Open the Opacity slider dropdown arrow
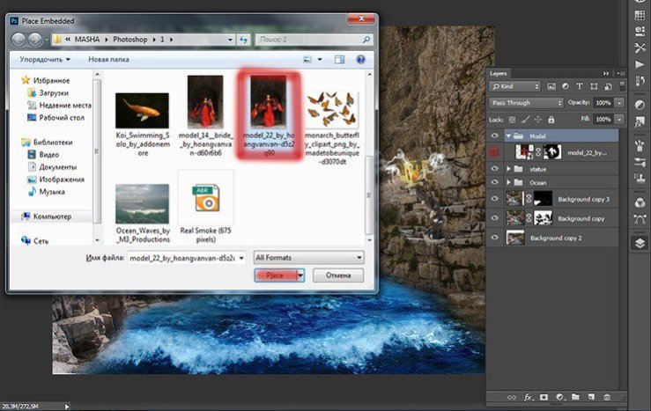 point(619,103)
